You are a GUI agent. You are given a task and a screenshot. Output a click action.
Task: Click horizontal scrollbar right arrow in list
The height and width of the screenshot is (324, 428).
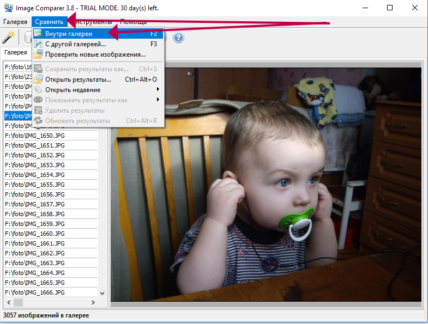point(92,302)
